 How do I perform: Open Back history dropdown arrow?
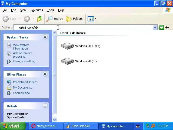click(19, 19)
